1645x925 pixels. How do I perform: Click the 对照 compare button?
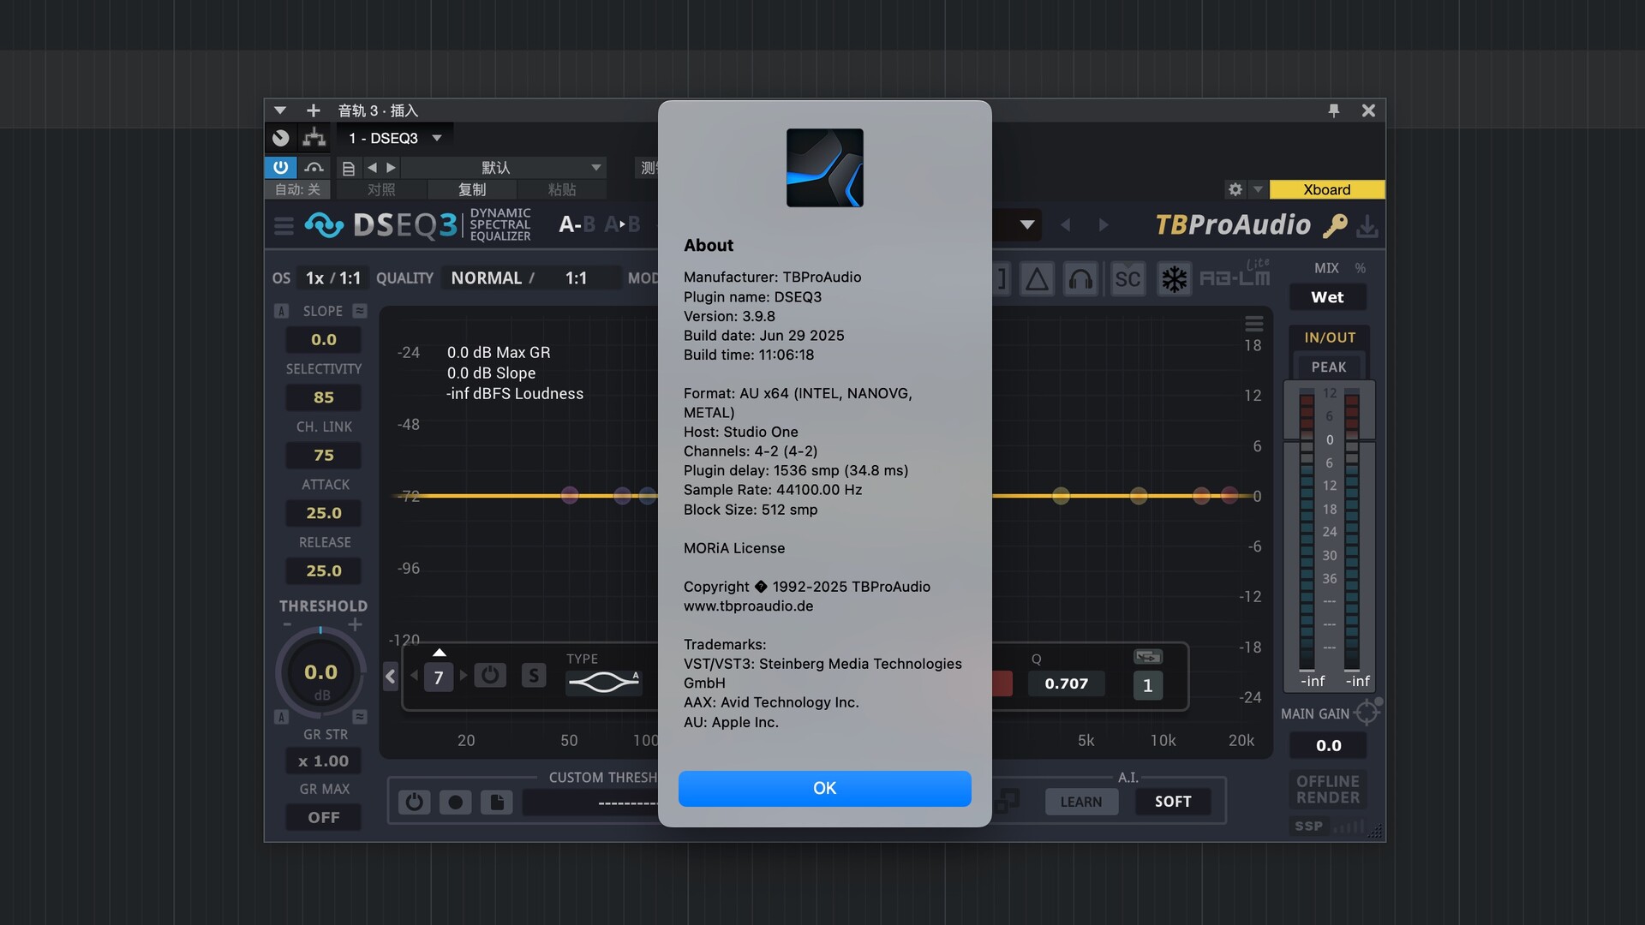coord(381,190)
